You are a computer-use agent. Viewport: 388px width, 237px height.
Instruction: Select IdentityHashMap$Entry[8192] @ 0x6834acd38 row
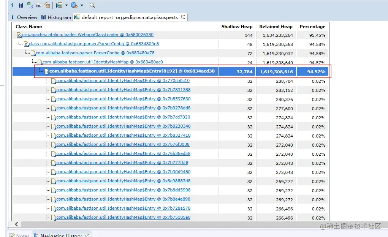tap(171, 71)
